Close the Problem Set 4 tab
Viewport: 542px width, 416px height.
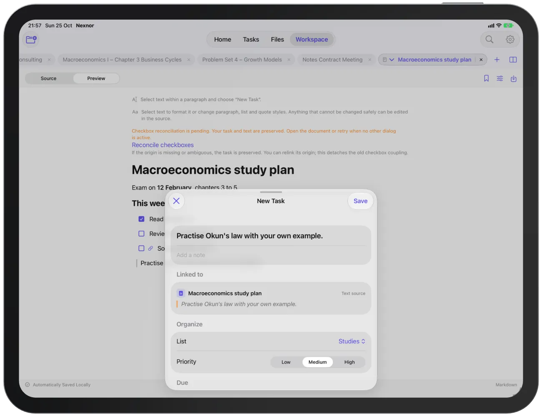pyautogui.click(x=289, y=60)
